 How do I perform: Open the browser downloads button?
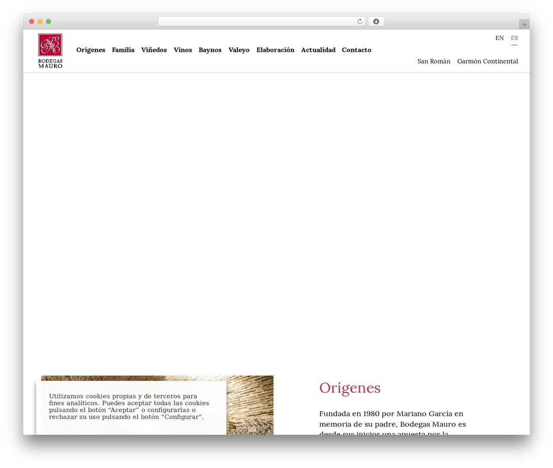click(376, 22)
